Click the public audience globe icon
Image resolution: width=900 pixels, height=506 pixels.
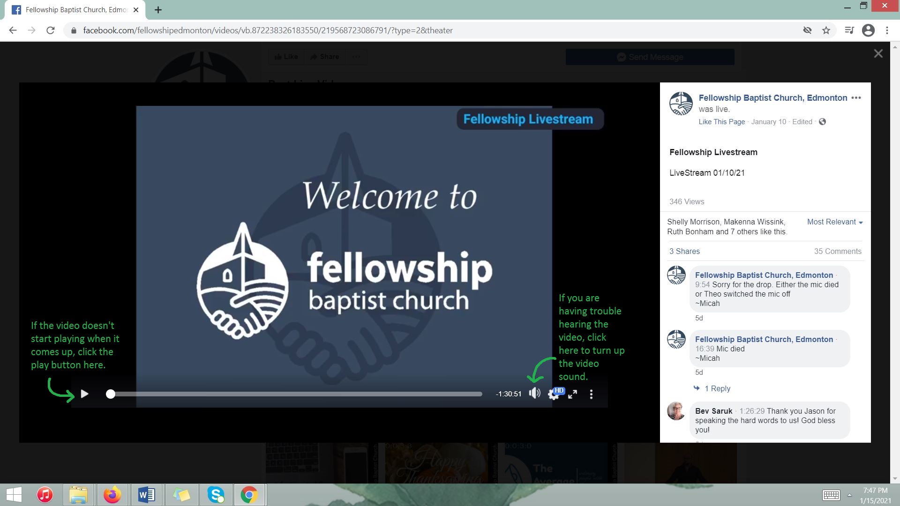coord(822,122)
